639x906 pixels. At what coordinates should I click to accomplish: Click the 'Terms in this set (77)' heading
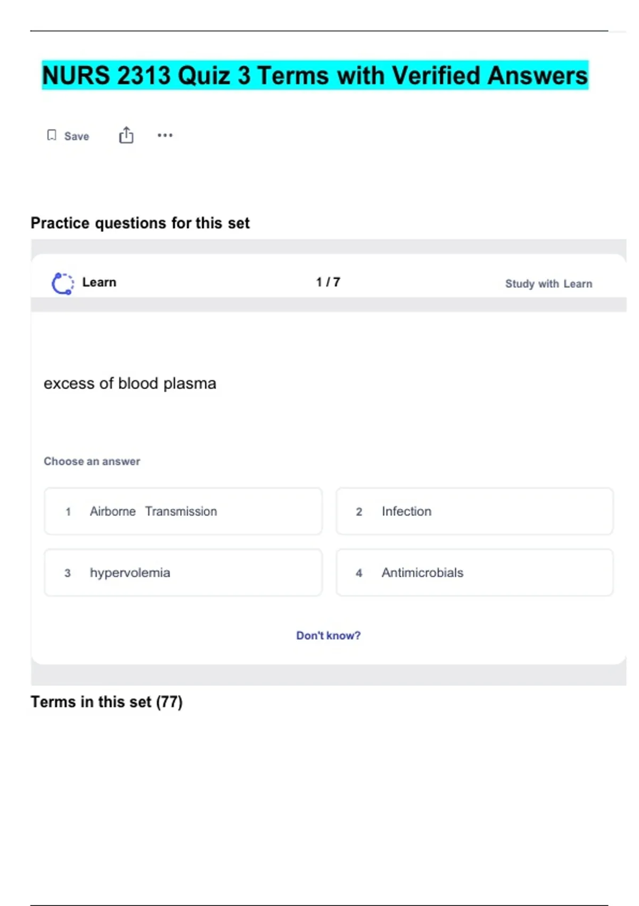(106, 702)
